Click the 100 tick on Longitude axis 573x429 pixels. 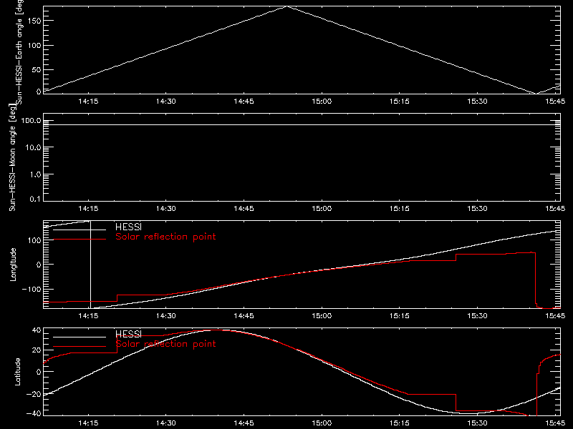(x=34, y=240)
